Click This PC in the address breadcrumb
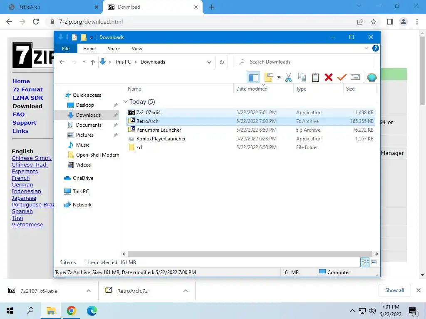Viewport: 426px width, 319px height. pos(123,62)
